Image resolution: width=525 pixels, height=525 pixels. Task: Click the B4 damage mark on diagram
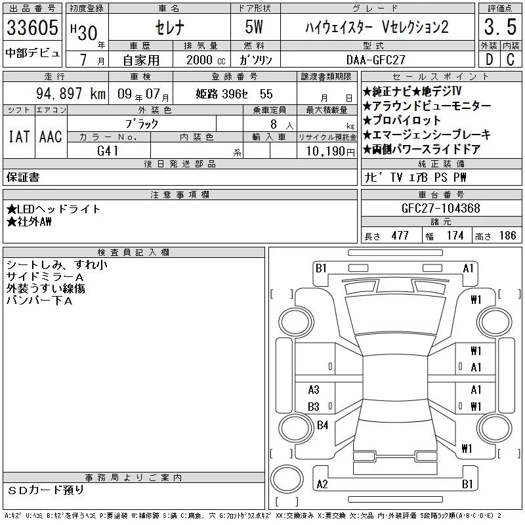click(322, 425)
